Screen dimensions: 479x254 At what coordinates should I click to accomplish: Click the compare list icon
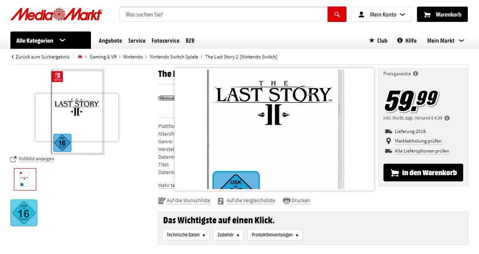click(221, 201)
